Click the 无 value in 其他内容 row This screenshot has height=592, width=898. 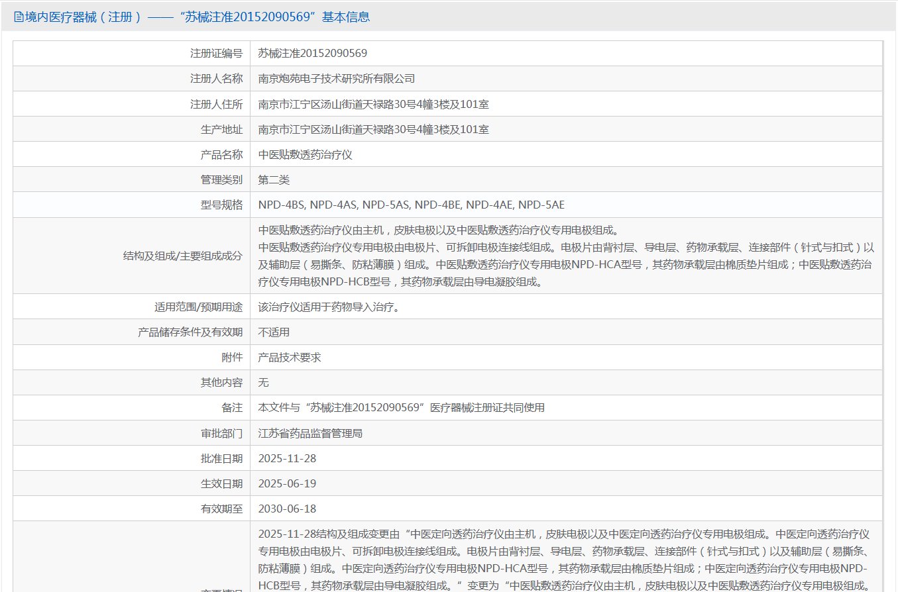(x=264, y=382)
